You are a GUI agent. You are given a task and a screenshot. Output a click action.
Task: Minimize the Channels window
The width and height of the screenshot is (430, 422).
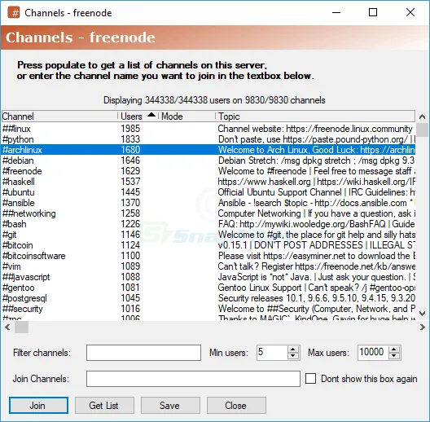point(336,12)
